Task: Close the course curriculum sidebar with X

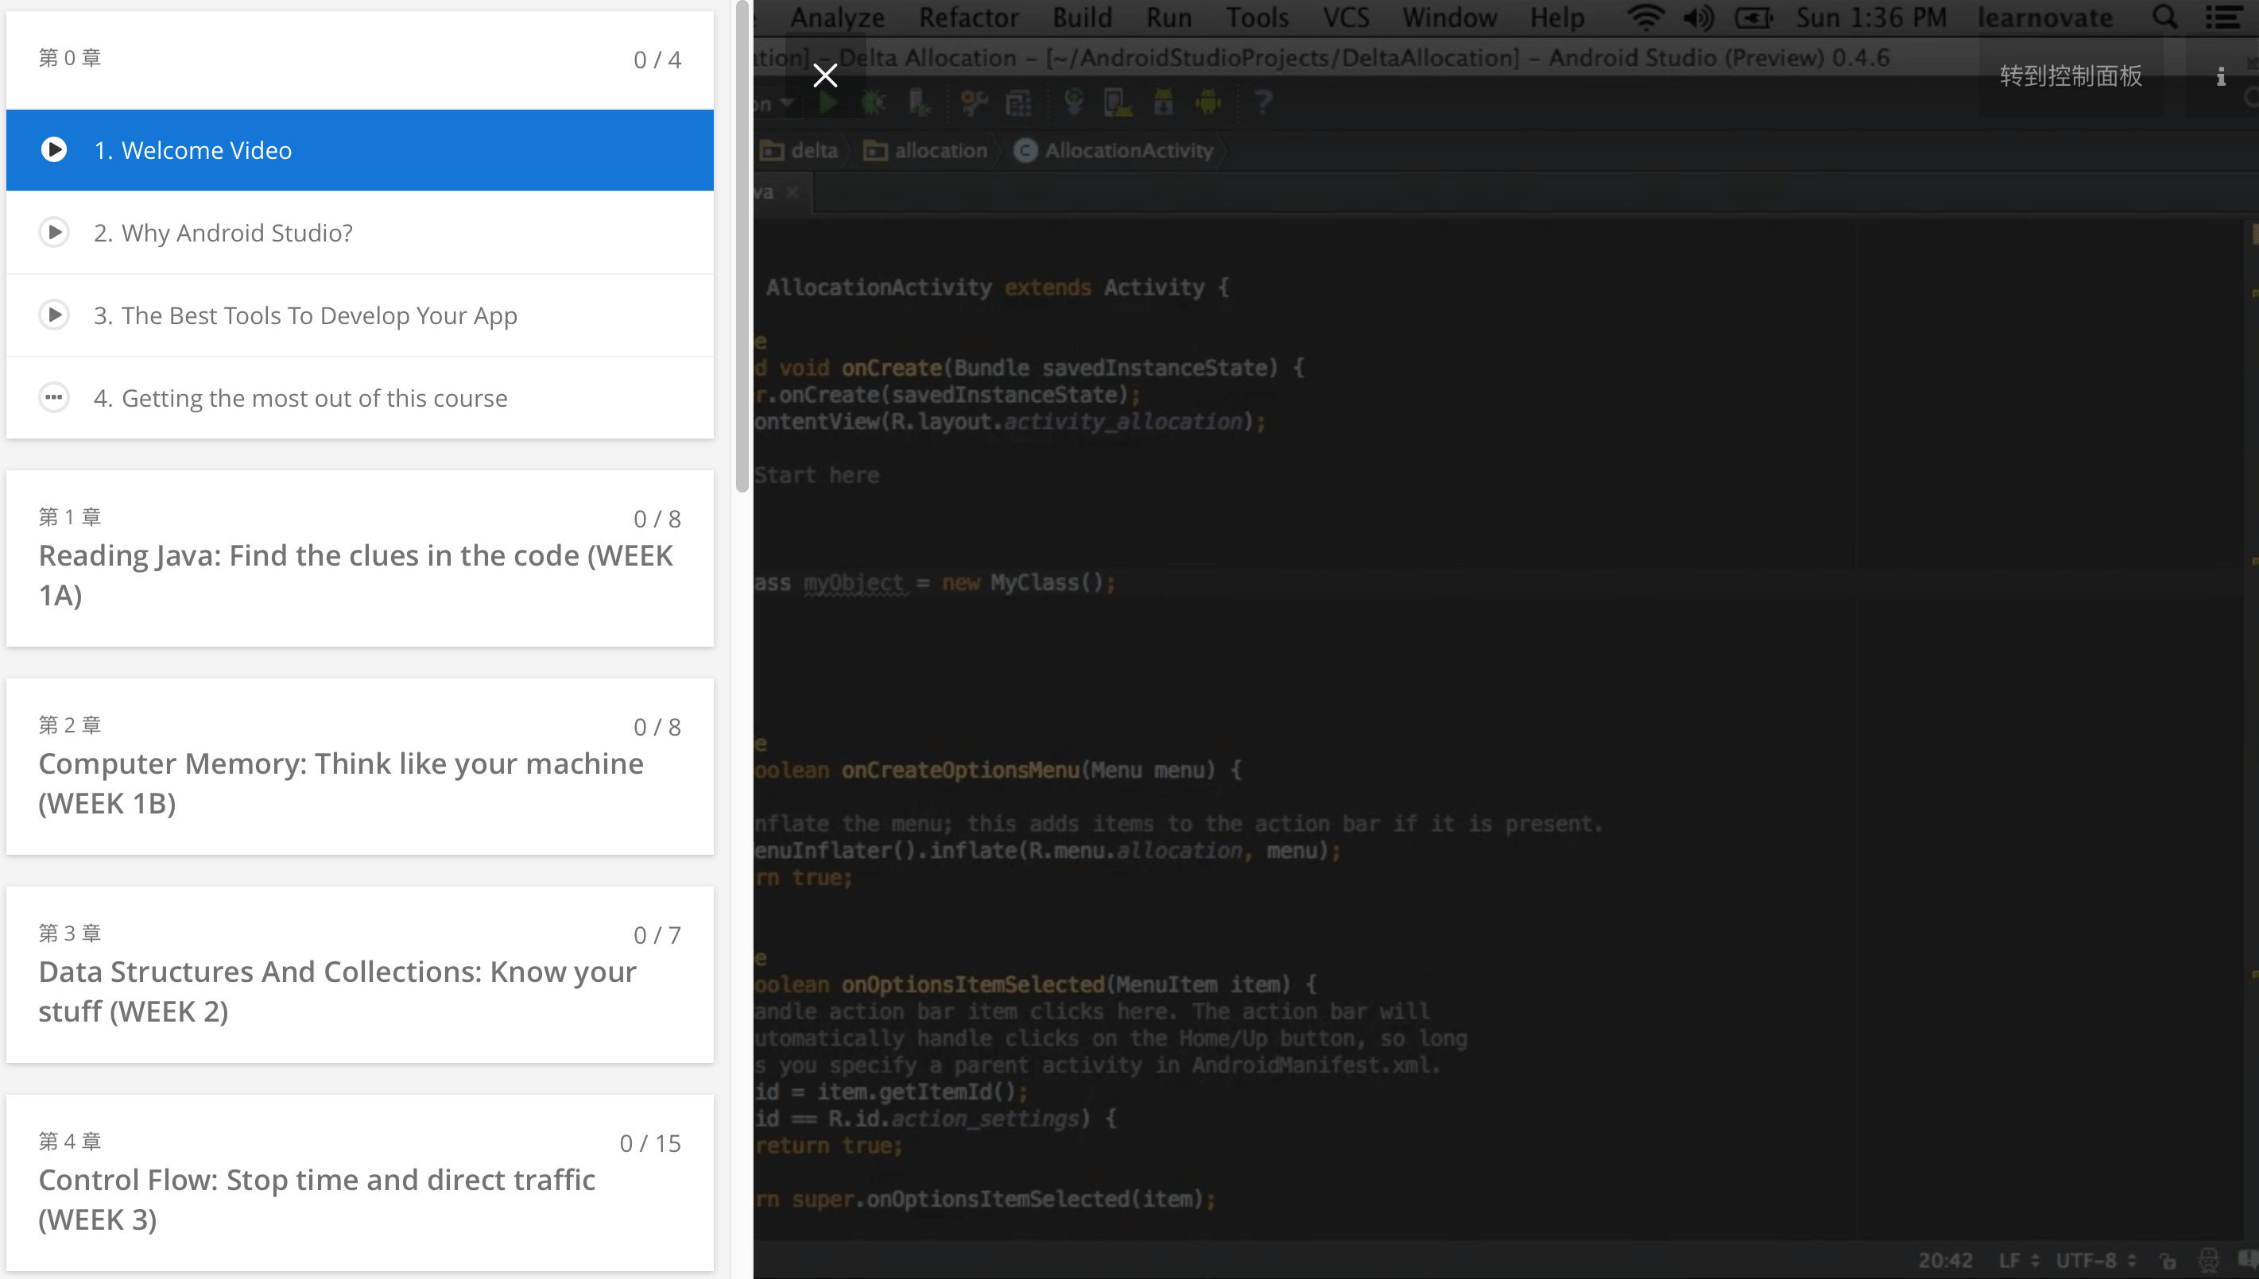Action: [x=824, y=75]
